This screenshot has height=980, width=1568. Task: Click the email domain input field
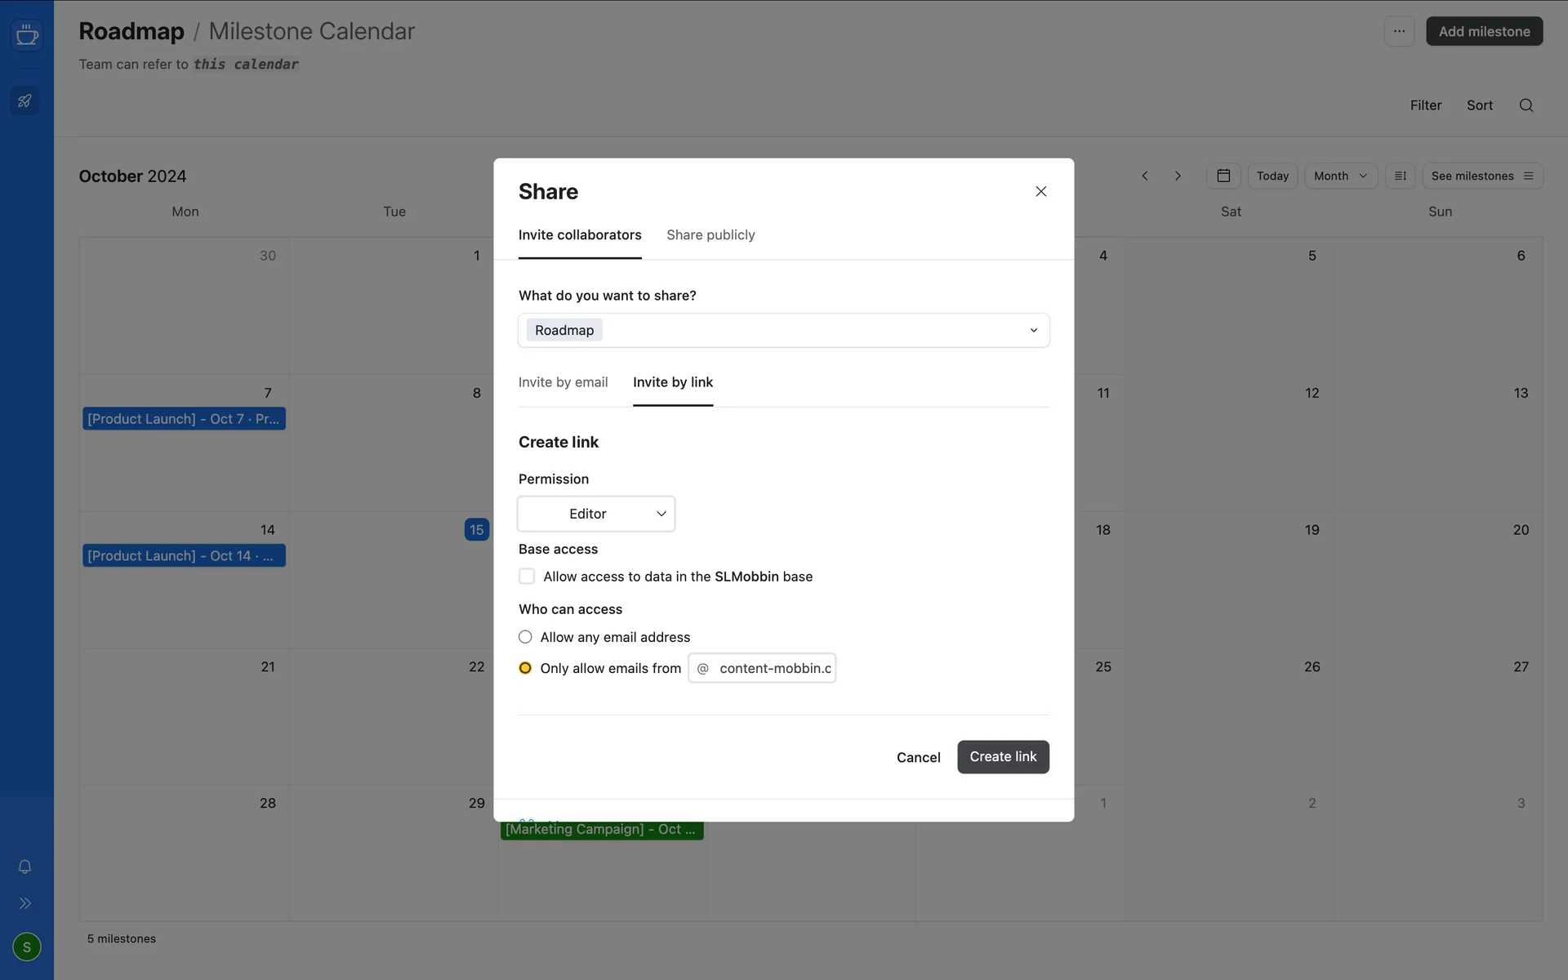tap(773, 668)
